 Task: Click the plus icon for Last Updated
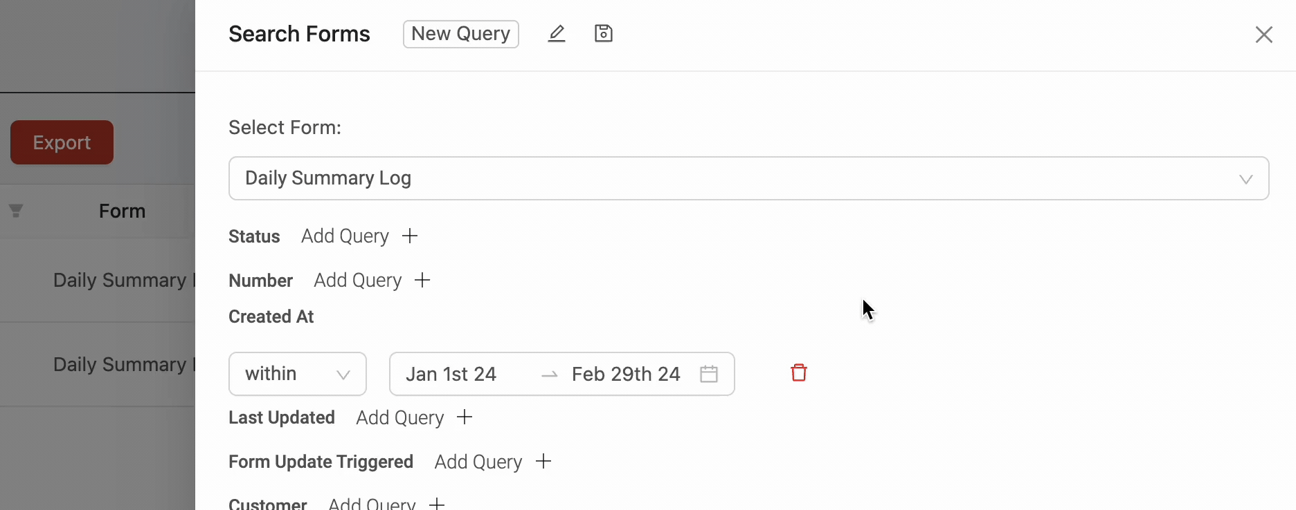(465, 417)
